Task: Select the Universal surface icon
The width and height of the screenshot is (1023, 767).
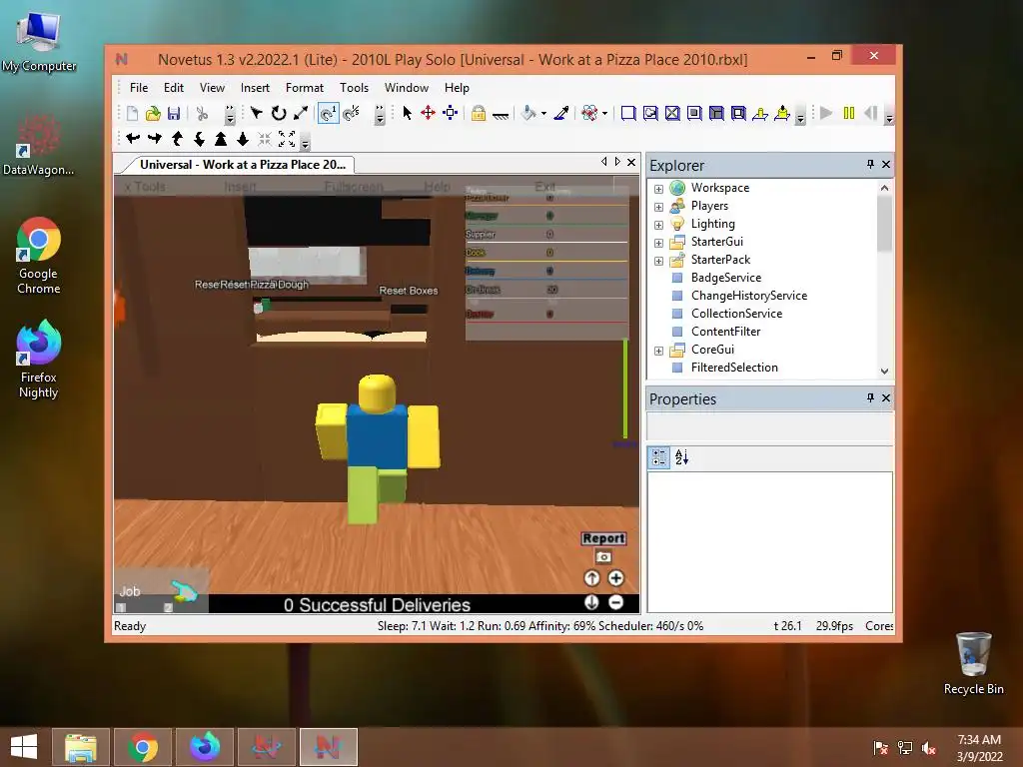Action: point(738,114)
